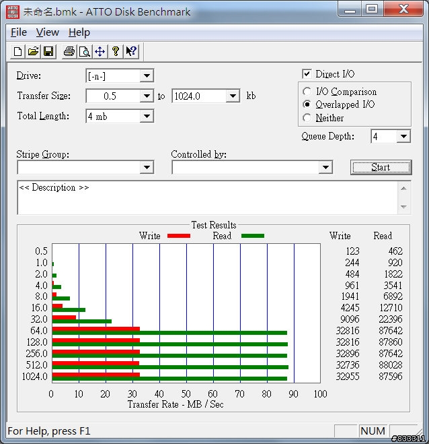The image size is (429, 444).
Task: Click the 1024.0 row write value 32955
Action: click(348, 377)
